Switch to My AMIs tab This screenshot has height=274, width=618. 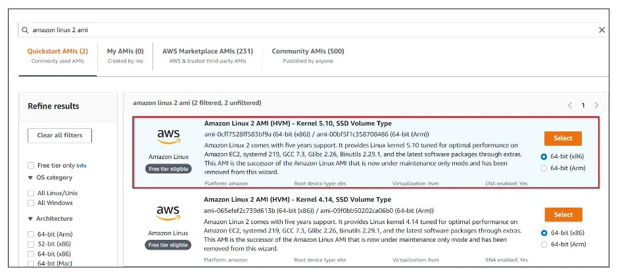click(x=126, y=55)
